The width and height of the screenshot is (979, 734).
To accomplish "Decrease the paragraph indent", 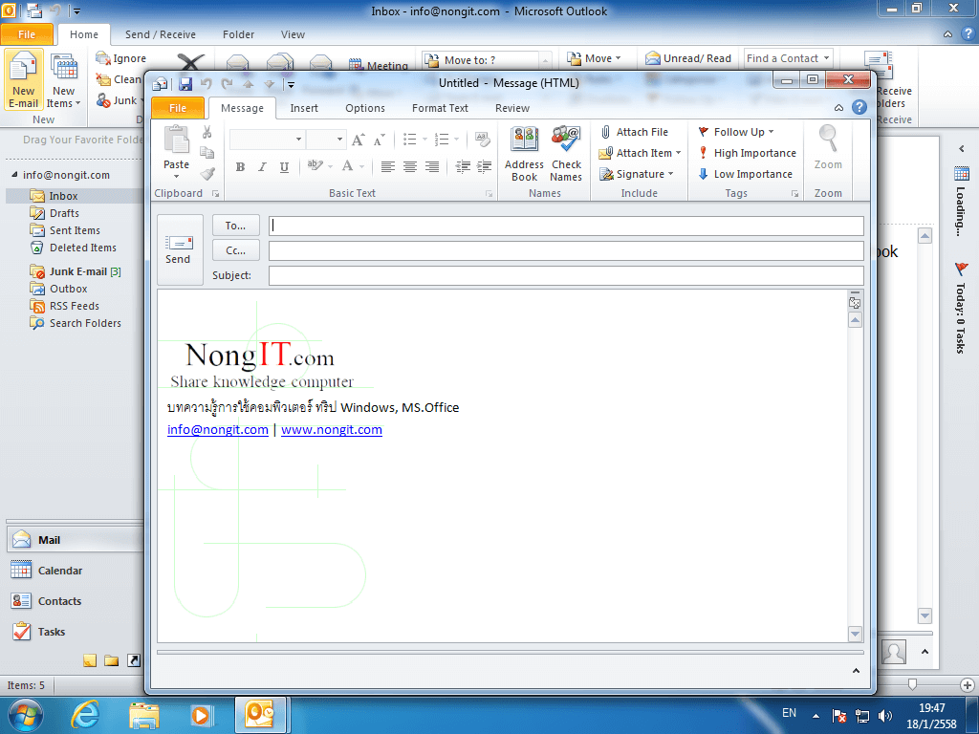I will coord(463,166).
